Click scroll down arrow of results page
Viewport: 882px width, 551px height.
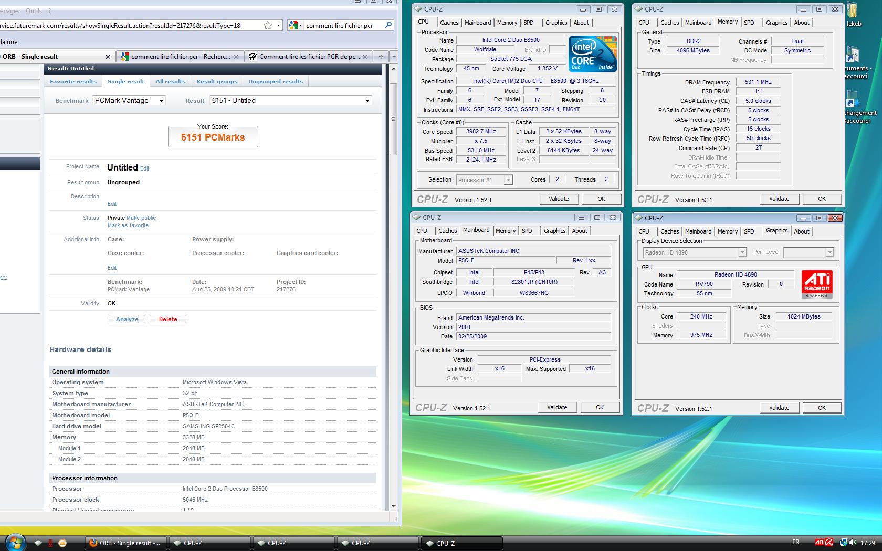[393, 506]
